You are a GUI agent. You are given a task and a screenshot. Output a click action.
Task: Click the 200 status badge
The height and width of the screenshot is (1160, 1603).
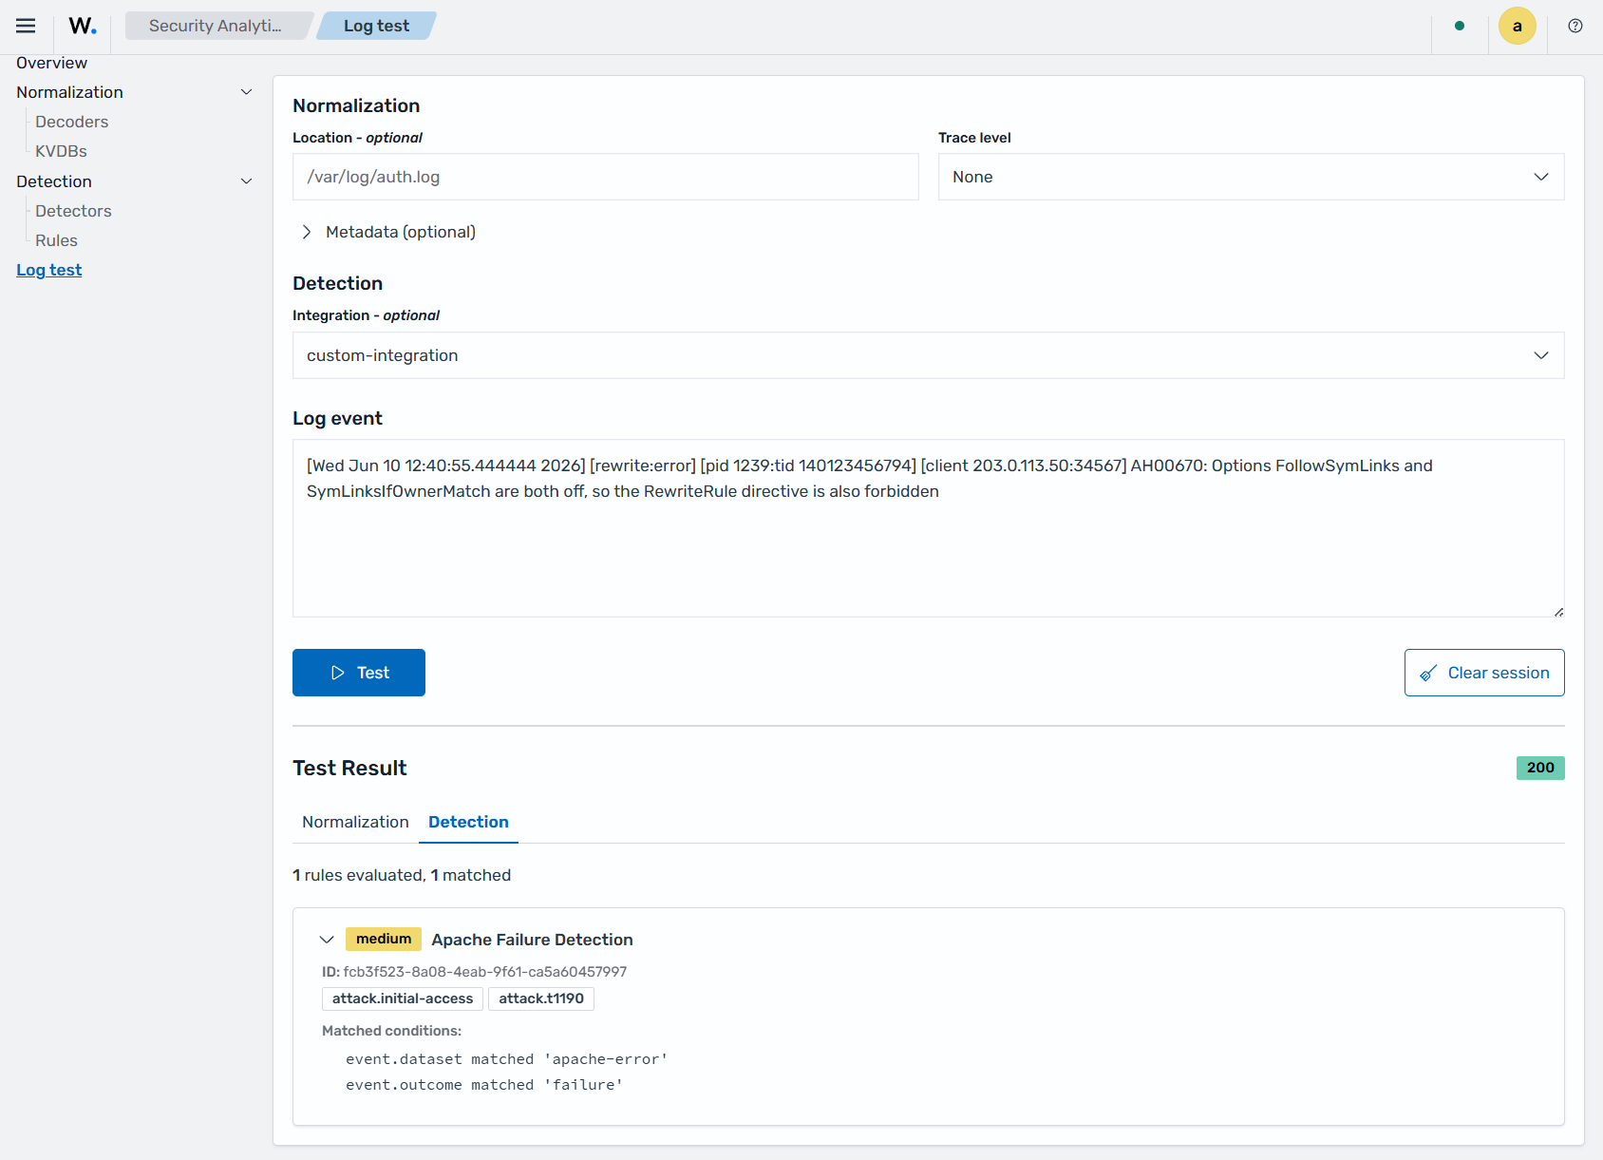(1540, 768)
